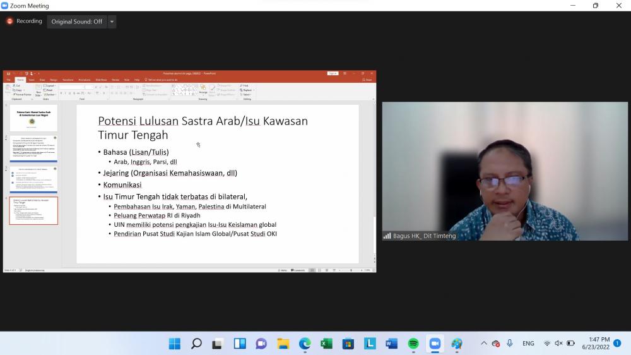631x355 pixels.
Task: Open Microsoft Store from the taskbar
Action: click(348, 344)
